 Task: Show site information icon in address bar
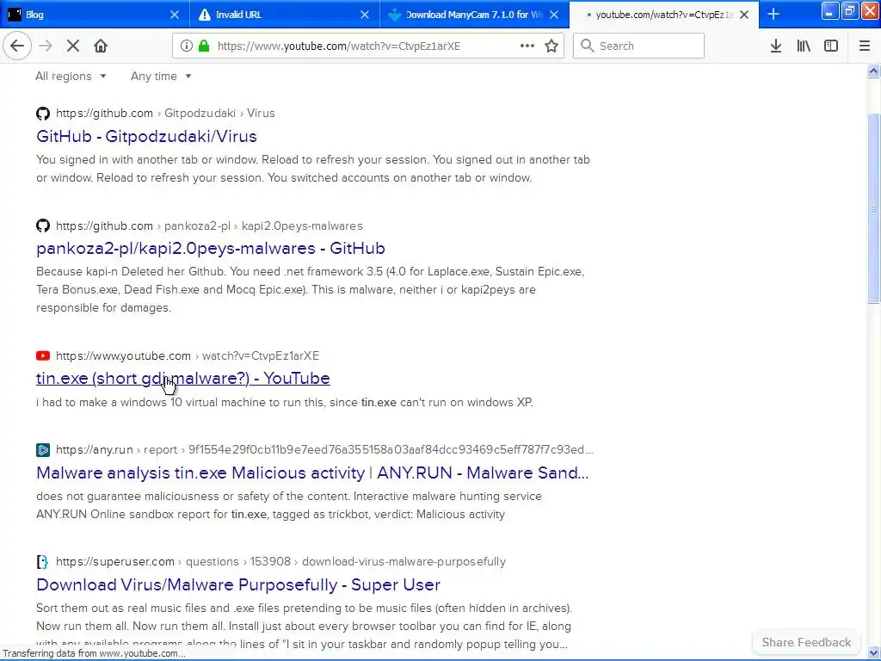187,46
